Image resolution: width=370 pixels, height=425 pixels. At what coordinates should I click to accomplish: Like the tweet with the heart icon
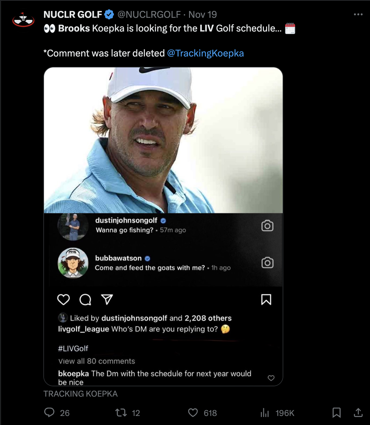point(193,413)
